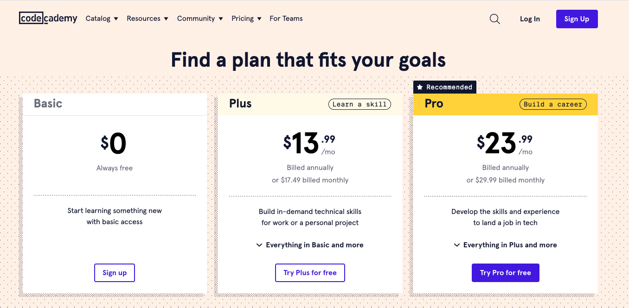629x308 pixels.
Task: Click the Learn a skill tag
Action: (x=359, y=104)
